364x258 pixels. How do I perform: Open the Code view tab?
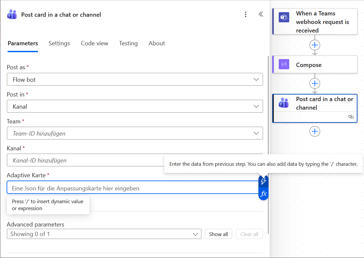click(94, 43)
